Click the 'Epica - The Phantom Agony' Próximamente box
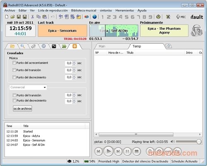 click(164, 31)
